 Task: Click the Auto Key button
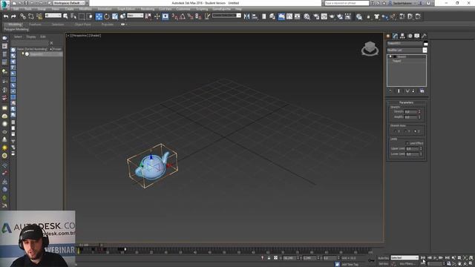[383, 258]
